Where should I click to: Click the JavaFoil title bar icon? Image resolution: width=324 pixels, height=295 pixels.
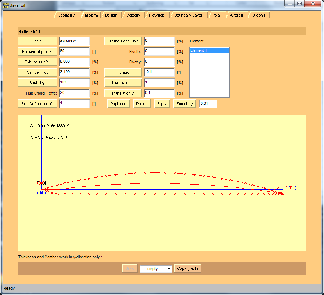point(6,5)
